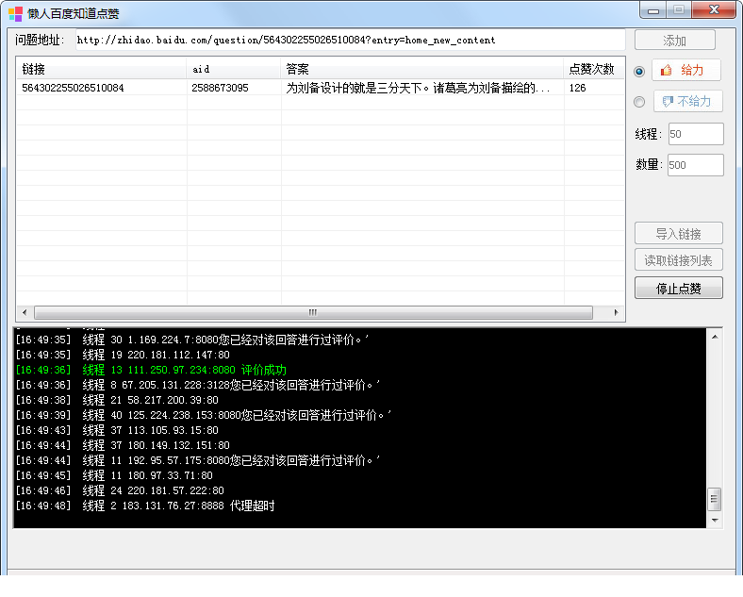
Task: Click the answer cell starting 为刘备设计的
Action: [x=418, y=88]
